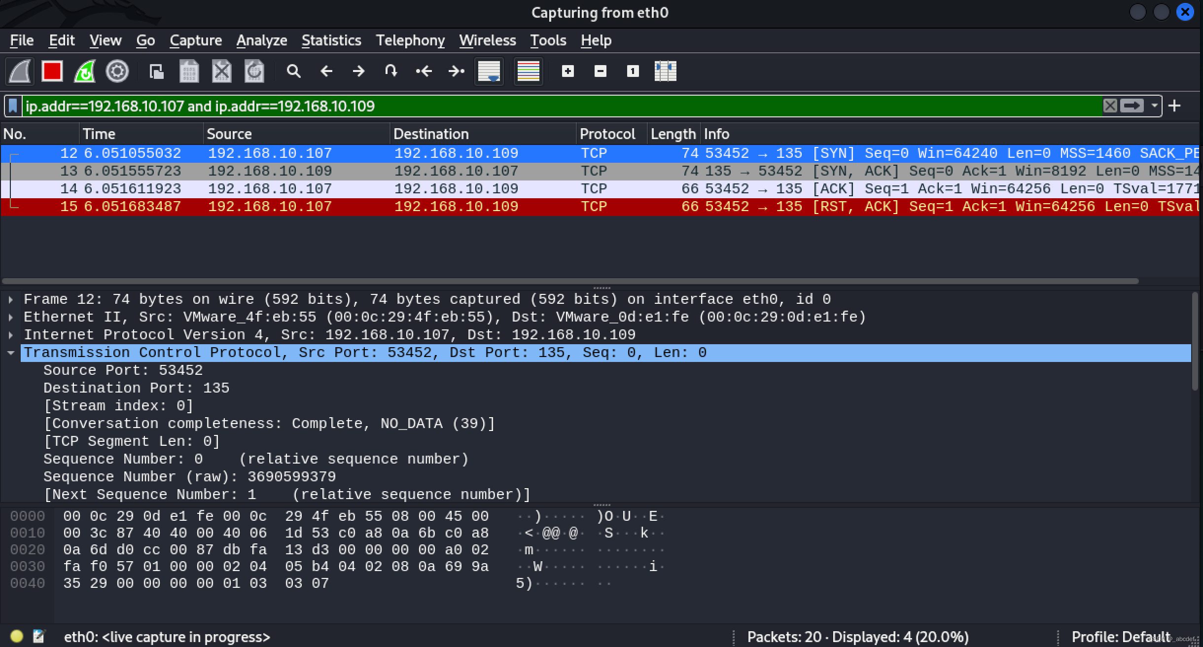Reload the capture file icon

click(x=254, y=72)
